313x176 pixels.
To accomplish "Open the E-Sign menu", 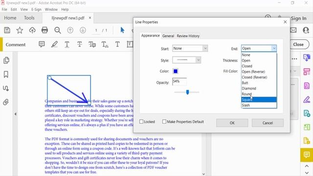I will coord(36,9).
